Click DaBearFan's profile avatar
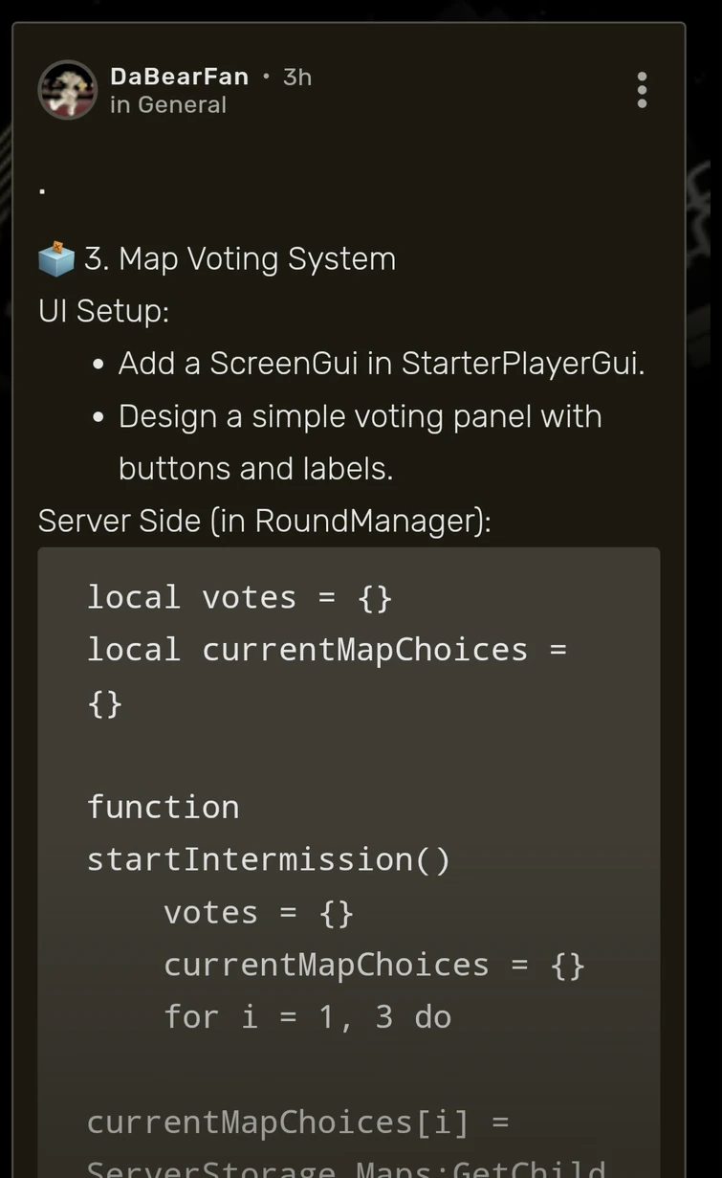 (67, 90)
